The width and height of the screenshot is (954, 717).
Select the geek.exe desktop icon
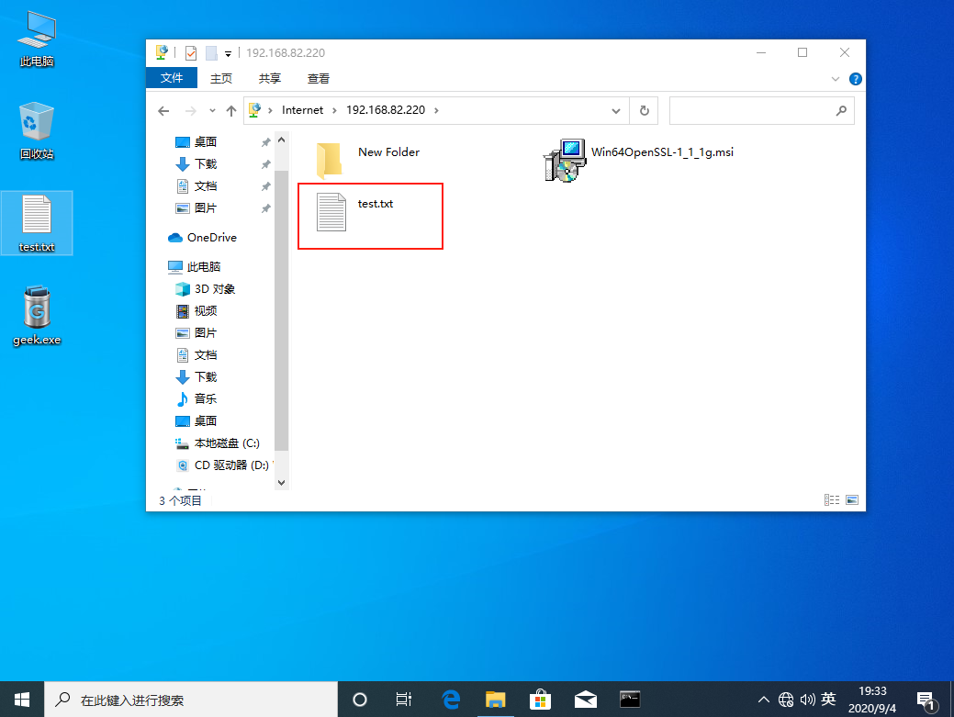(37, 316)
